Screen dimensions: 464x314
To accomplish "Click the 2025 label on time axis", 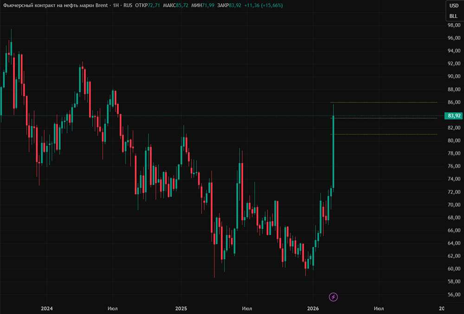I will click(x=181, y=308).
